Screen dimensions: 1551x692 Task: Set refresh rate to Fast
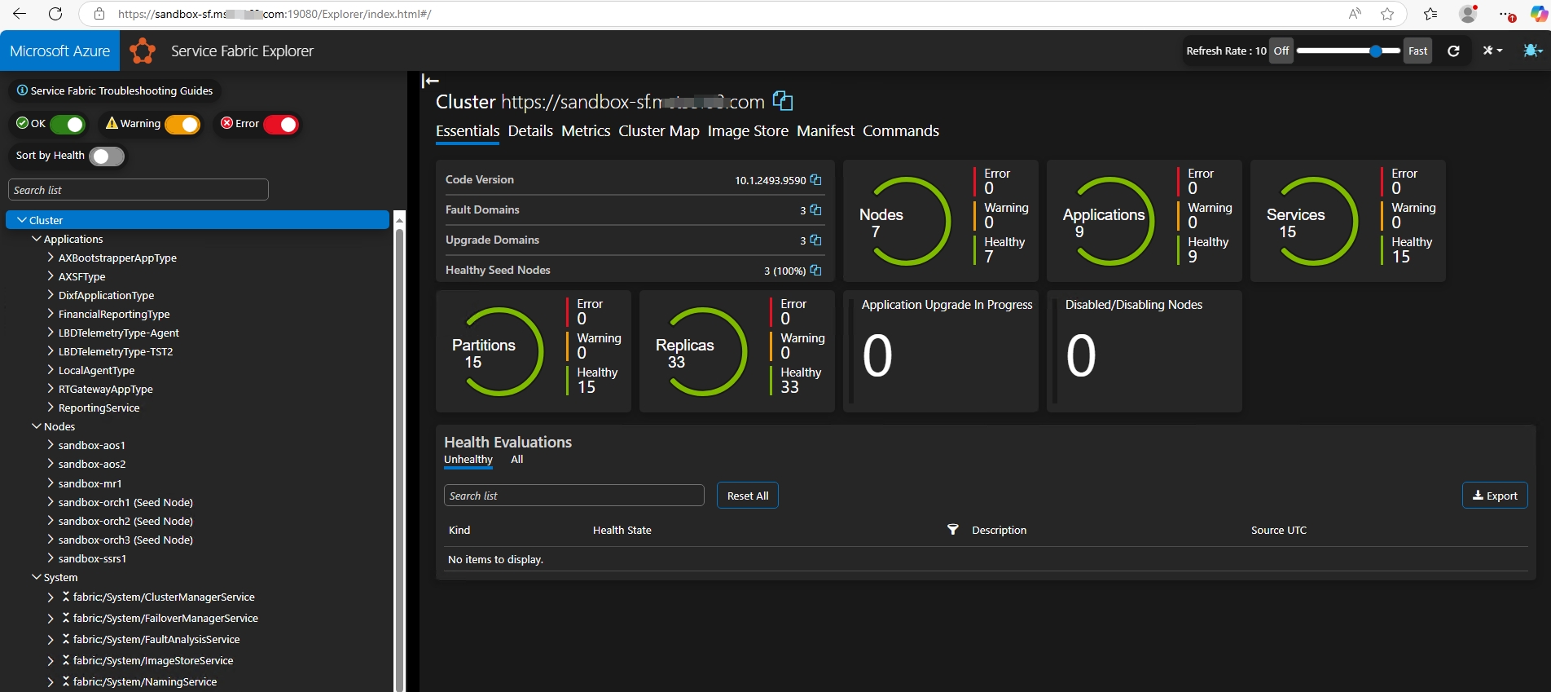click(x=1417, y=51)
